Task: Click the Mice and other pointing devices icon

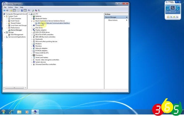Action: pyautogui.click(x=34, y=42)
